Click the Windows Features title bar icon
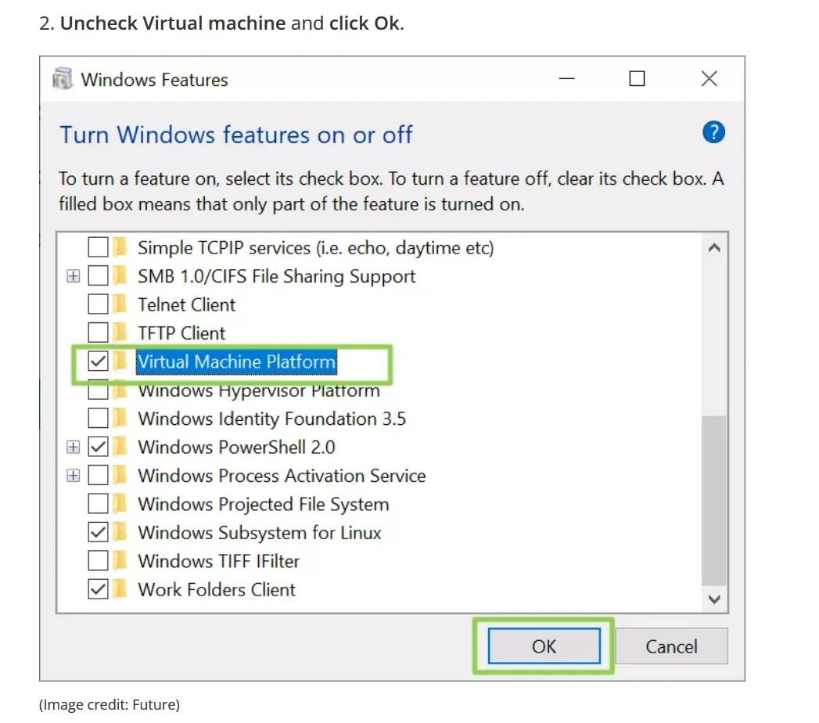This screenshot has width=819, height=723. click(x=63, y=79)
